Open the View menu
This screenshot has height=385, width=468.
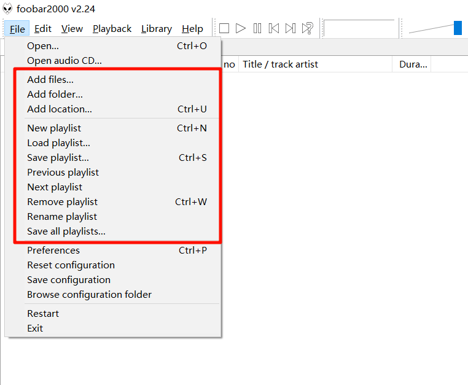[x=72, y=29]
